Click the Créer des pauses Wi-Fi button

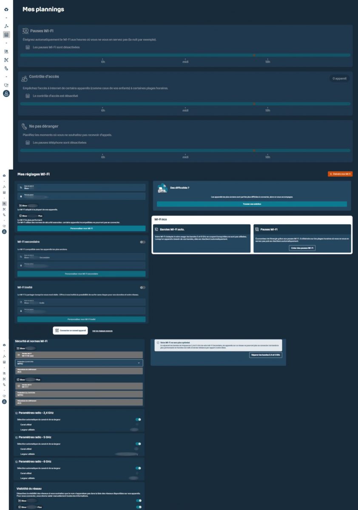(x=302, y=248)
